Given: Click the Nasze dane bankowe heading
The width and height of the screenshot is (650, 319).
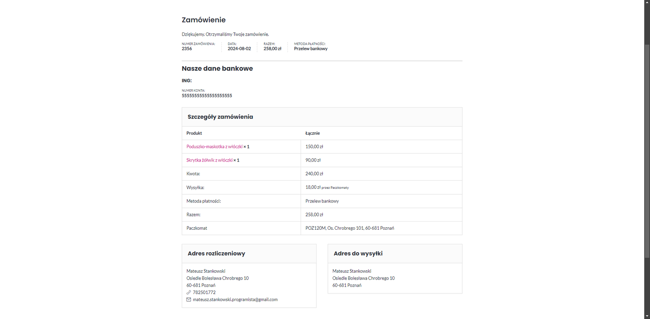Looking at the screenshot, I should click(x=217, y=69).
